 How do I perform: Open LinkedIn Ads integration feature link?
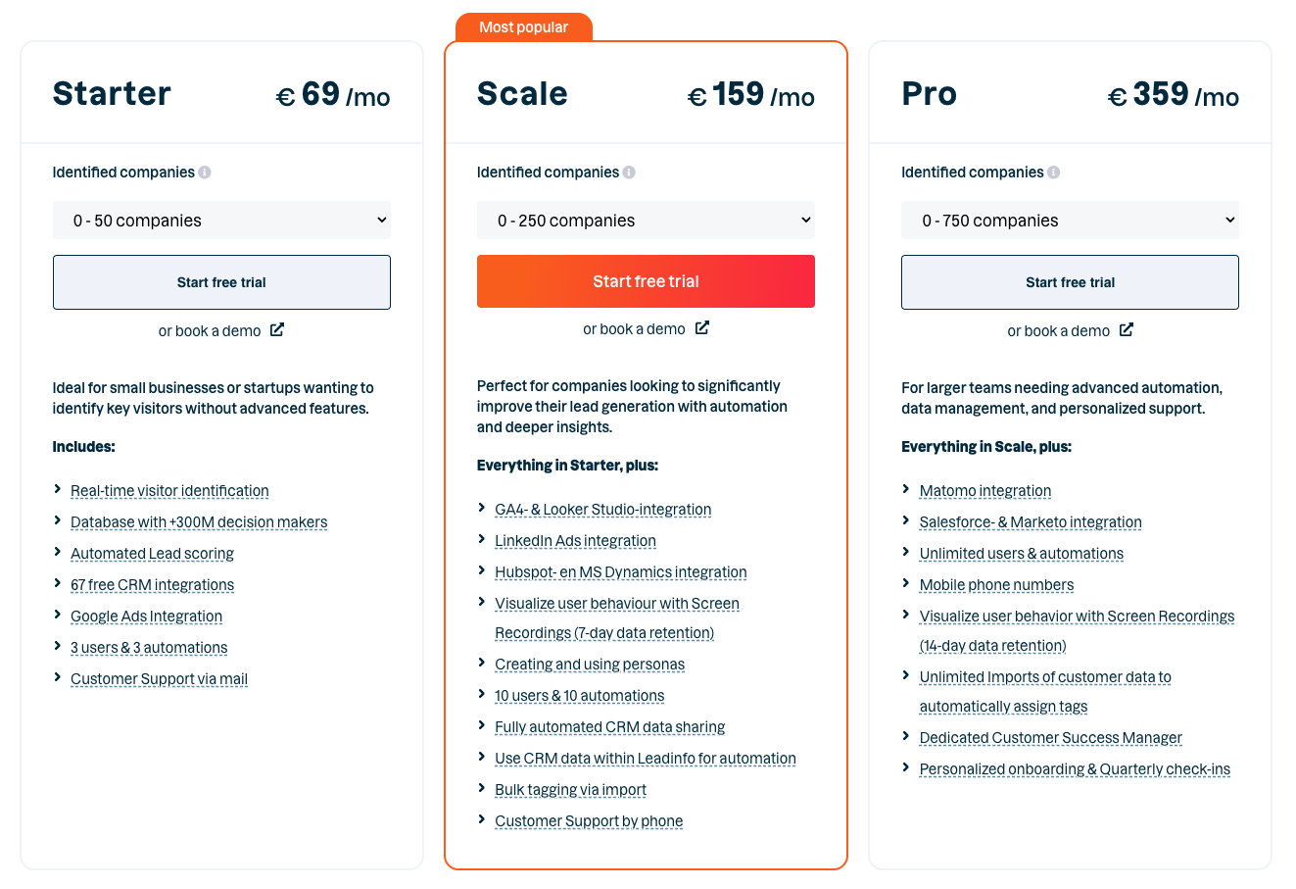coord(575,541)
